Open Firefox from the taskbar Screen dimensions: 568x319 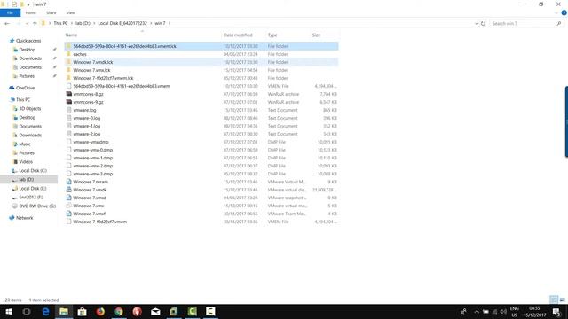[x=100, y=311]
